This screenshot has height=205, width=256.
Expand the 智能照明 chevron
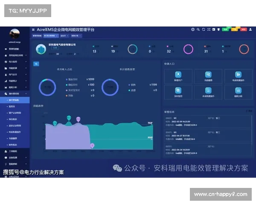[x=26, y=164]
